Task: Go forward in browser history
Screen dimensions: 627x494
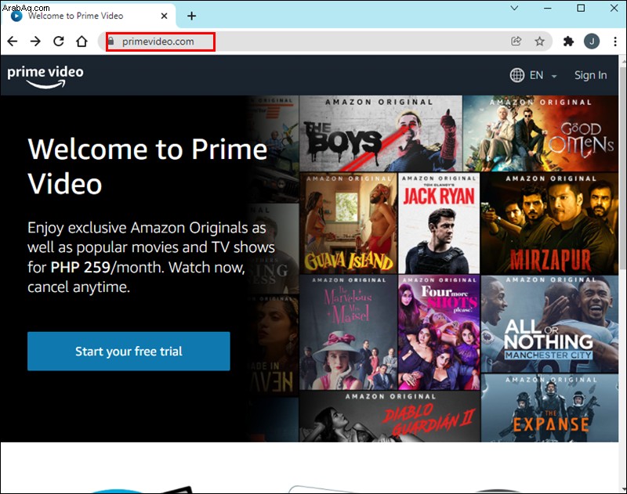Action: [x=35, y=41]
